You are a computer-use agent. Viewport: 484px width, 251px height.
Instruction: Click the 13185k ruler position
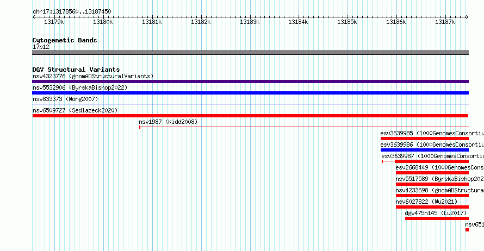point(347,22)
